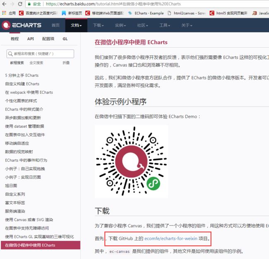Open 使用 Canvas 或者 SVG 渲染
The image size is (269, 259).
[x=29, y=220]
